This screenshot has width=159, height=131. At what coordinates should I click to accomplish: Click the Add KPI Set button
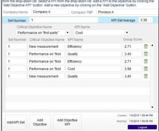pyautogui.click(x=16, y=122)
